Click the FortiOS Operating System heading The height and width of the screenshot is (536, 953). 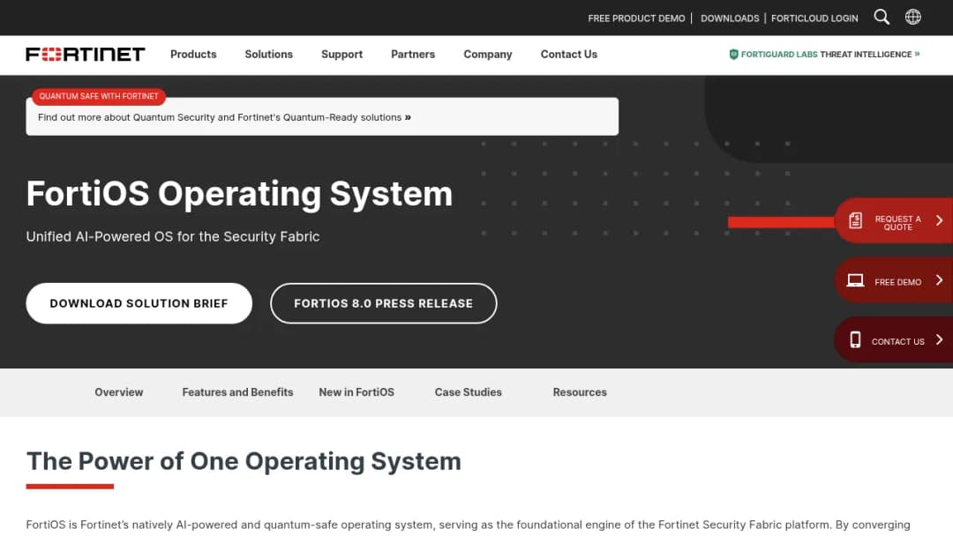[x=239, y=194]
